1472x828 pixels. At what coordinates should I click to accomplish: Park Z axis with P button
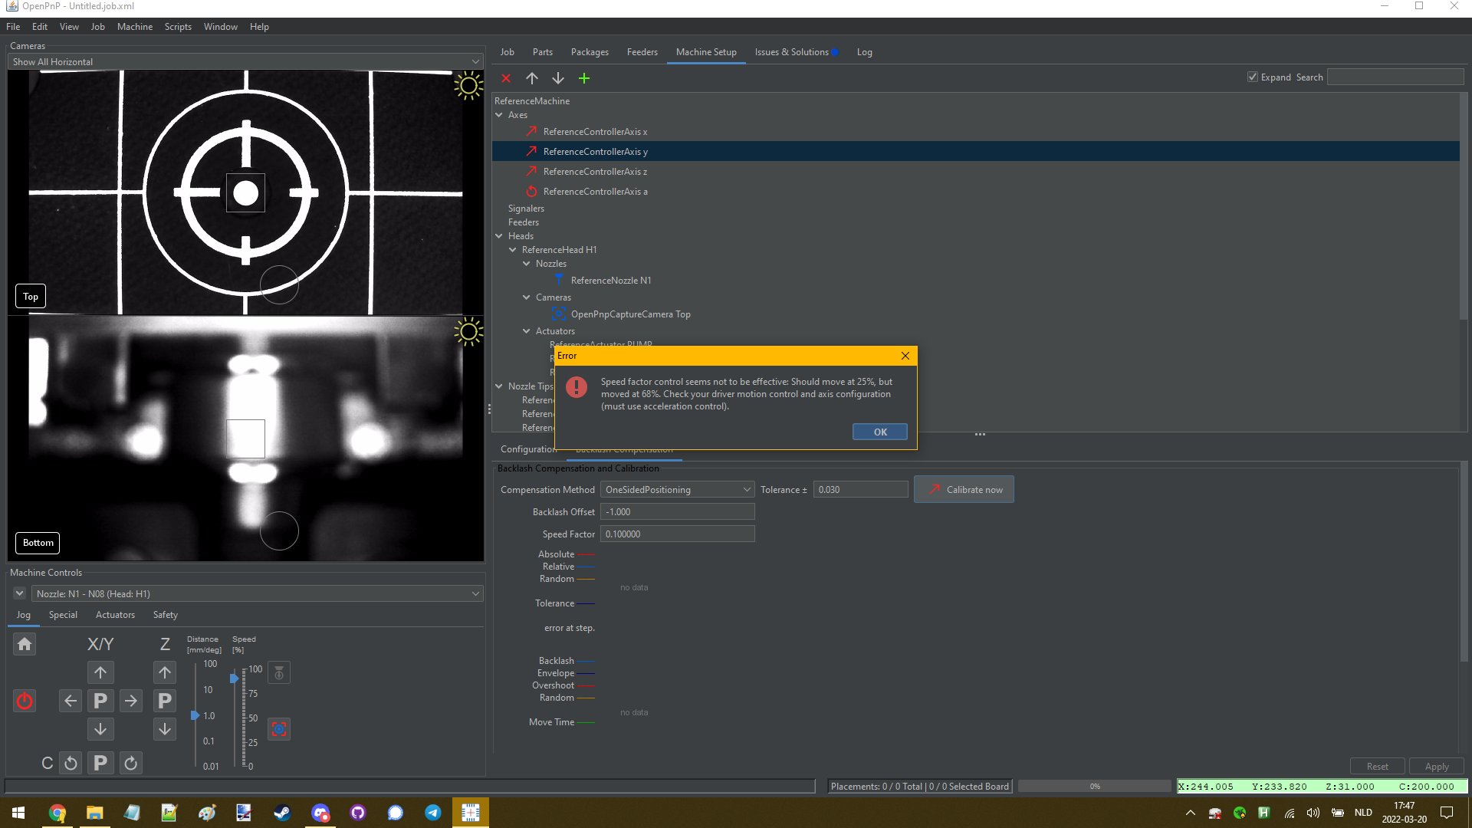tap(165, 701)
